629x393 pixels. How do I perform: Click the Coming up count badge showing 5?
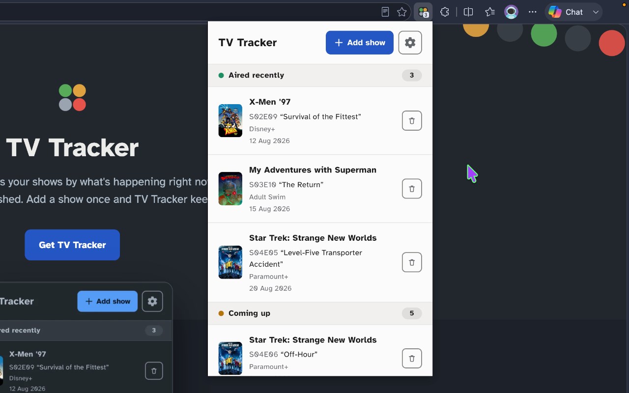tap(412, 313)
